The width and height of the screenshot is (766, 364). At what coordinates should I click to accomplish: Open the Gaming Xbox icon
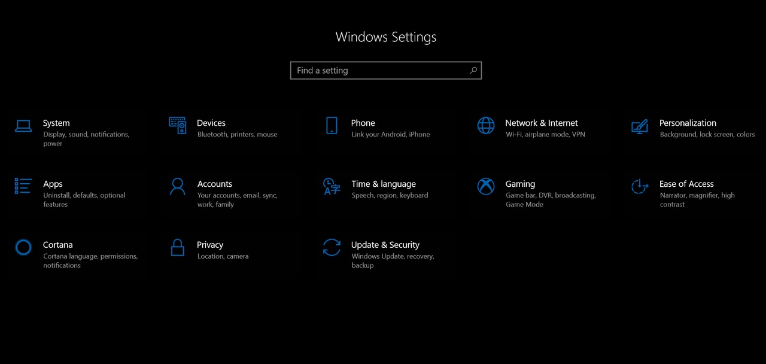486,186
